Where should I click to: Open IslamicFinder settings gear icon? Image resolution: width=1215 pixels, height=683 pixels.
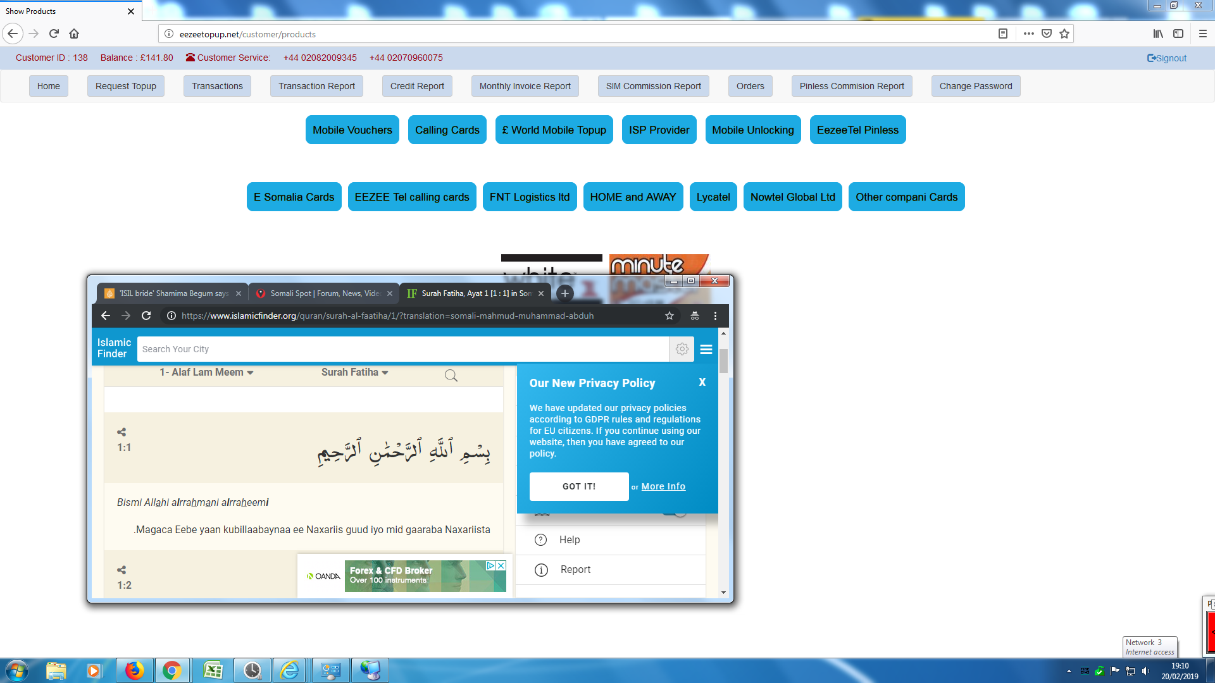[x=682, y=349]
